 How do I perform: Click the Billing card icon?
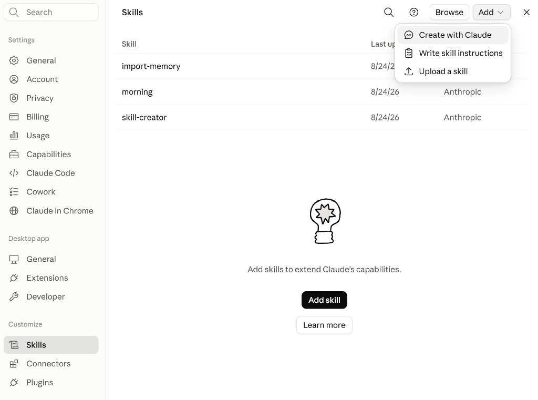coord(14,117)
